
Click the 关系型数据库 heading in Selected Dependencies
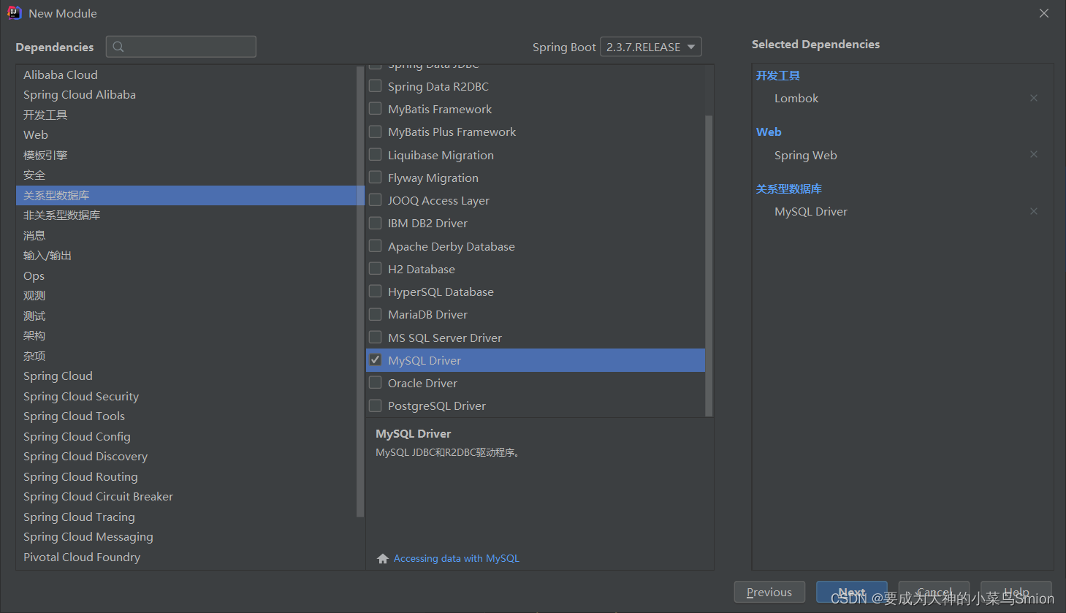(789, 189)
